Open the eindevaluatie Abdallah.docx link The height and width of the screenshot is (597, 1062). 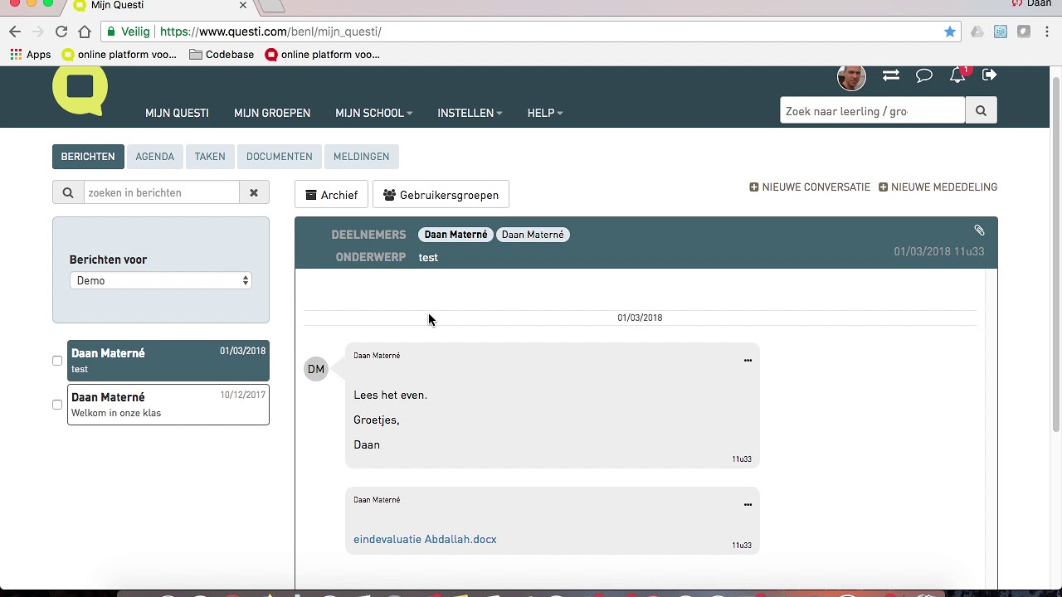pyautogui.click(x=425, y=539)
